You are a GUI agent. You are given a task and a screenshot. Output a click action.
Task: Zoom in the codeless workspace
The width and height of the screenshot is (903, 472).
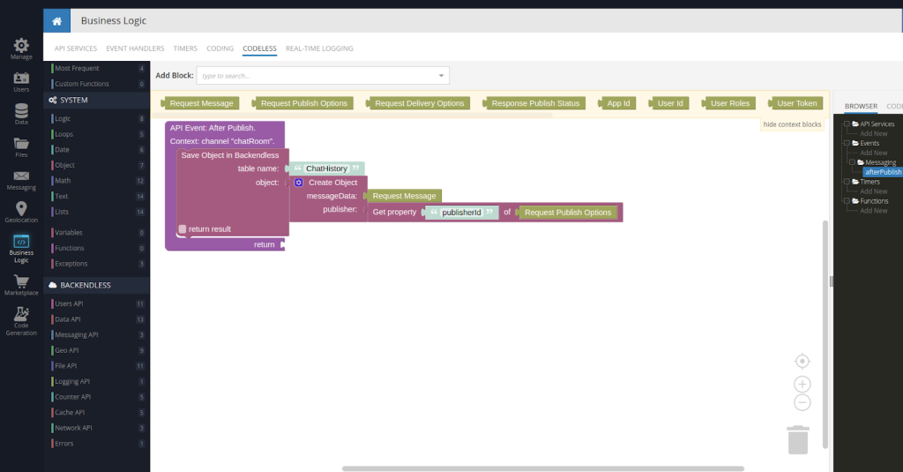click(x=802, y=384)
